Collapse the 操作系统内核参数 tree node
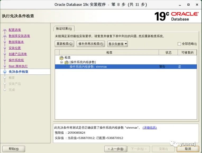The width and height of the screenshot is (202, 153). 61,62
